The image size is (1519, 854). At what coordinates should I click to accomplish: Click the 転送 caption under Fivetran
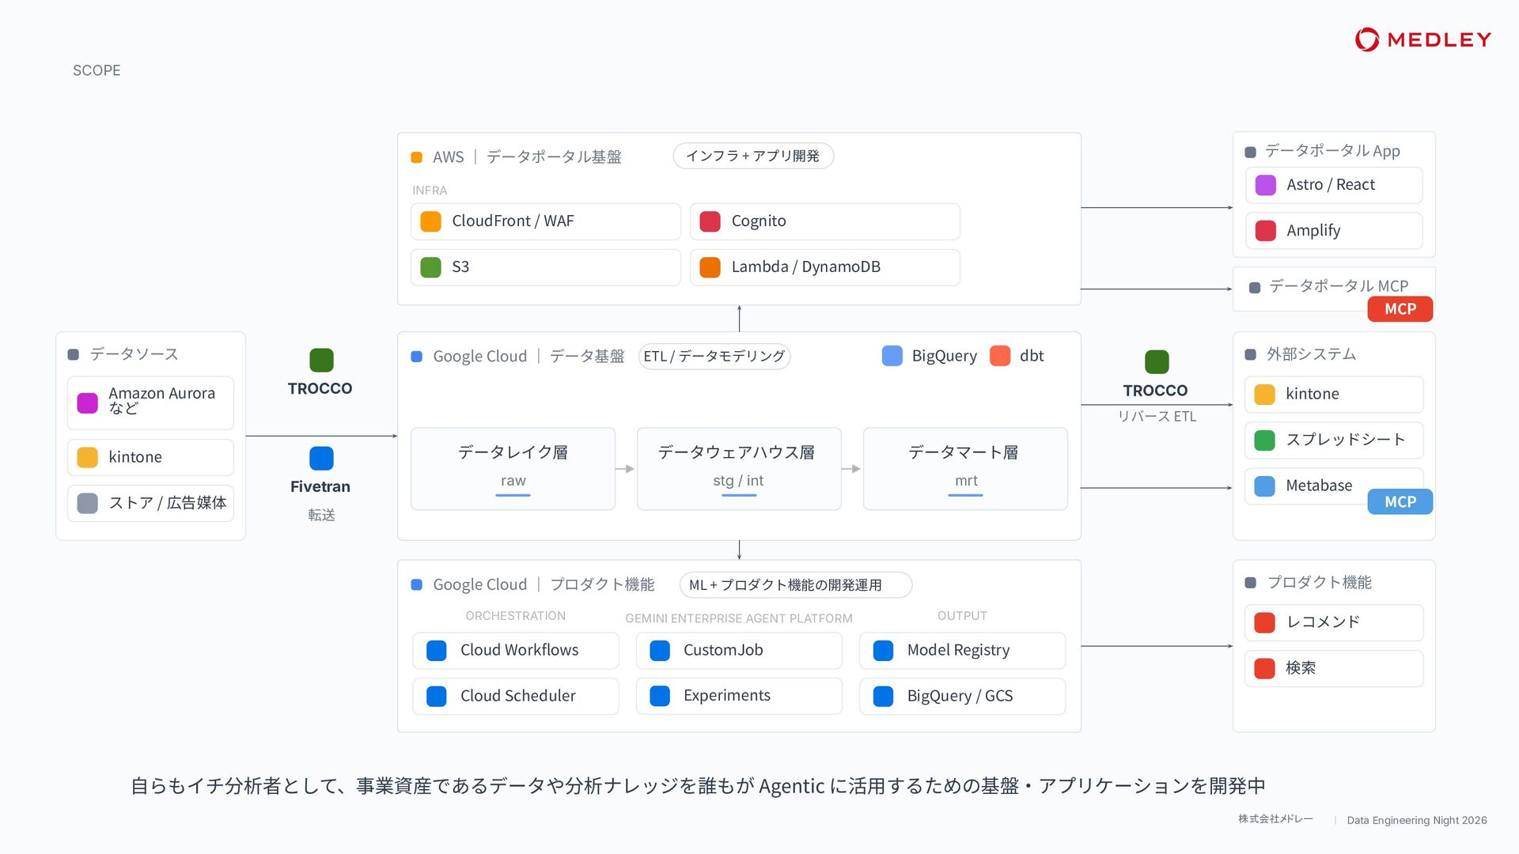point(321,515)
